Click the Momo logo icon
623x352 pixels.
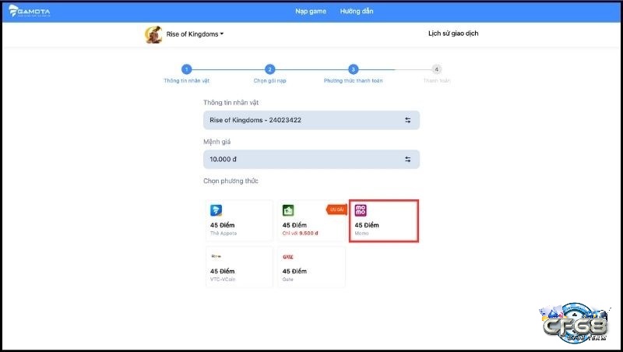(x=361, y=210)
